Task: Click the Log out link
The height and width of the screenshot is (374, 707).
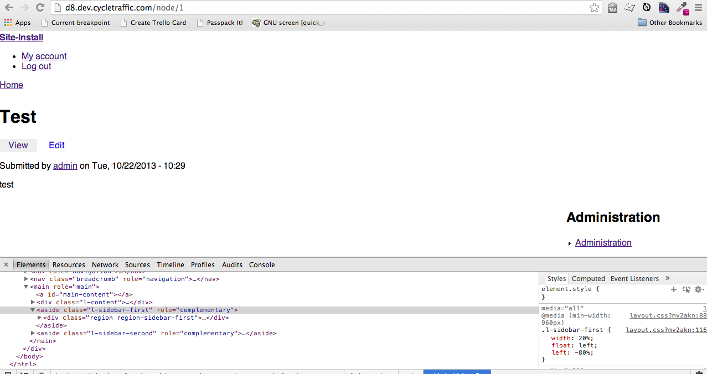Action: 36,66
